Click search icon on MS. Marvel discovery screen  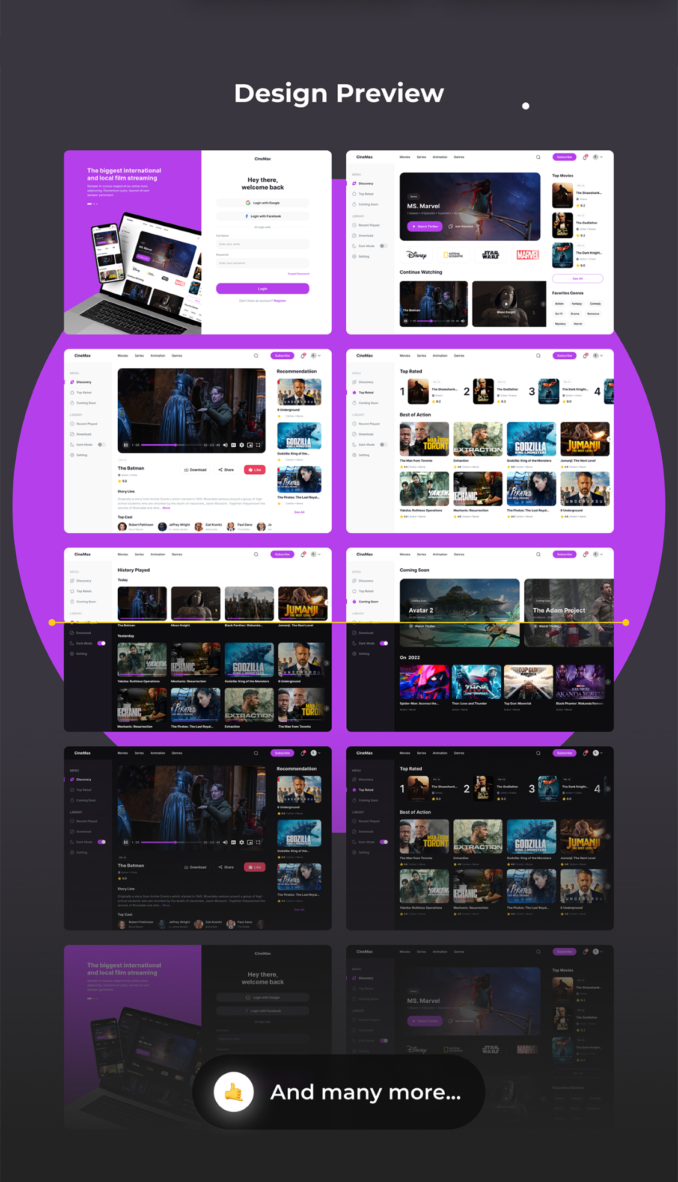click(538, 157)
